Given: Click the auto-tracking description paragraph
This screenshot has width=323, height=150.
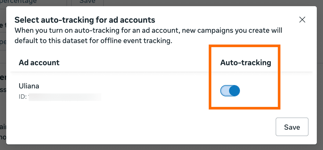Looking at the screenshot, I should pyautogui.click(x=149, y=35).
